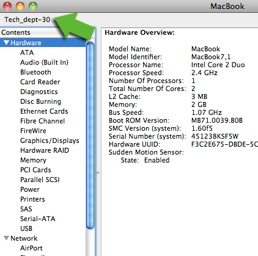
Task: Select Fibre Channel entry
Action: pyautogui.click(x=42, y=121)
